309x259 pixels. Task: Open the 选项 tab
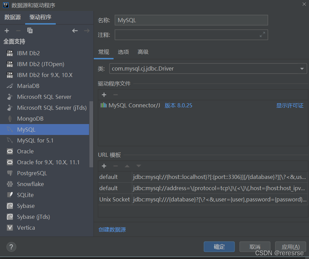pos(123,52)
